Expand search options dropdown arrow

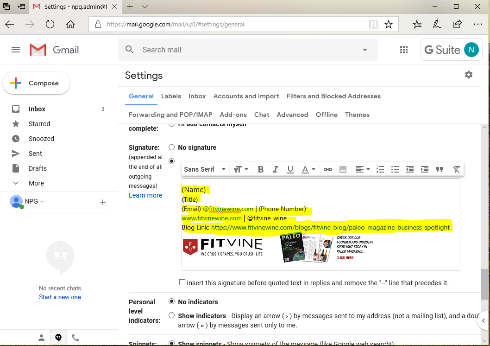tap(364, 50)
